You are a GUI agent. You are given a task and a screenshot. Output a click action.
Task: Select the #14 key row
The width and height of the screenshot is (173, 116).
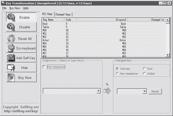click(x=104, y=43)
